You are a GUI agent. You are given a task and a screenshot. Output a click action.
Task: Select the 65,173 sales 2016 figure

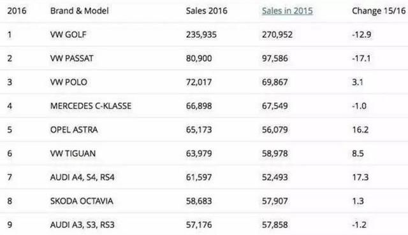199,129
